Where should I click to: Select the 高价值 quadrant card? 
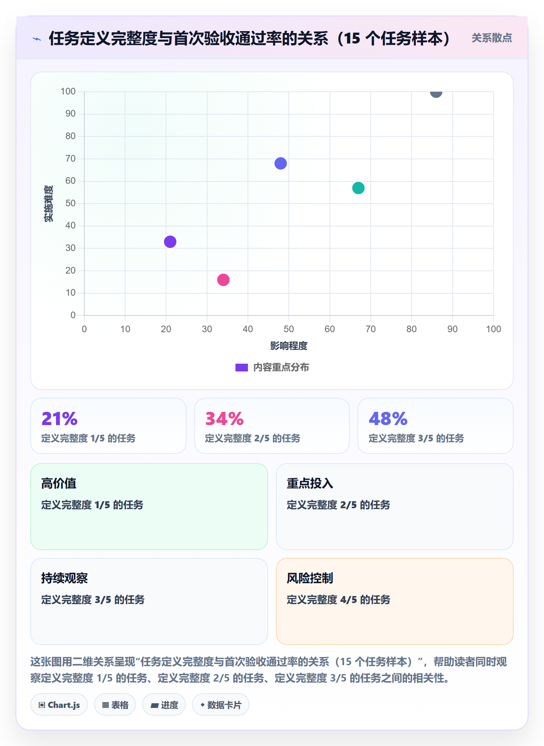coord(149,507)
